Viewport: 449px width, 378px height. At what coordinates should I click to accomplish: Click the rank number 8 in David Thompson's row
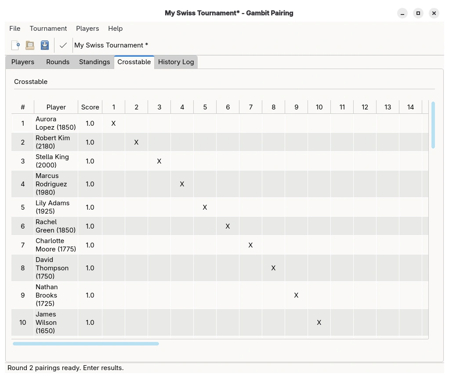[x=22, y=268]
